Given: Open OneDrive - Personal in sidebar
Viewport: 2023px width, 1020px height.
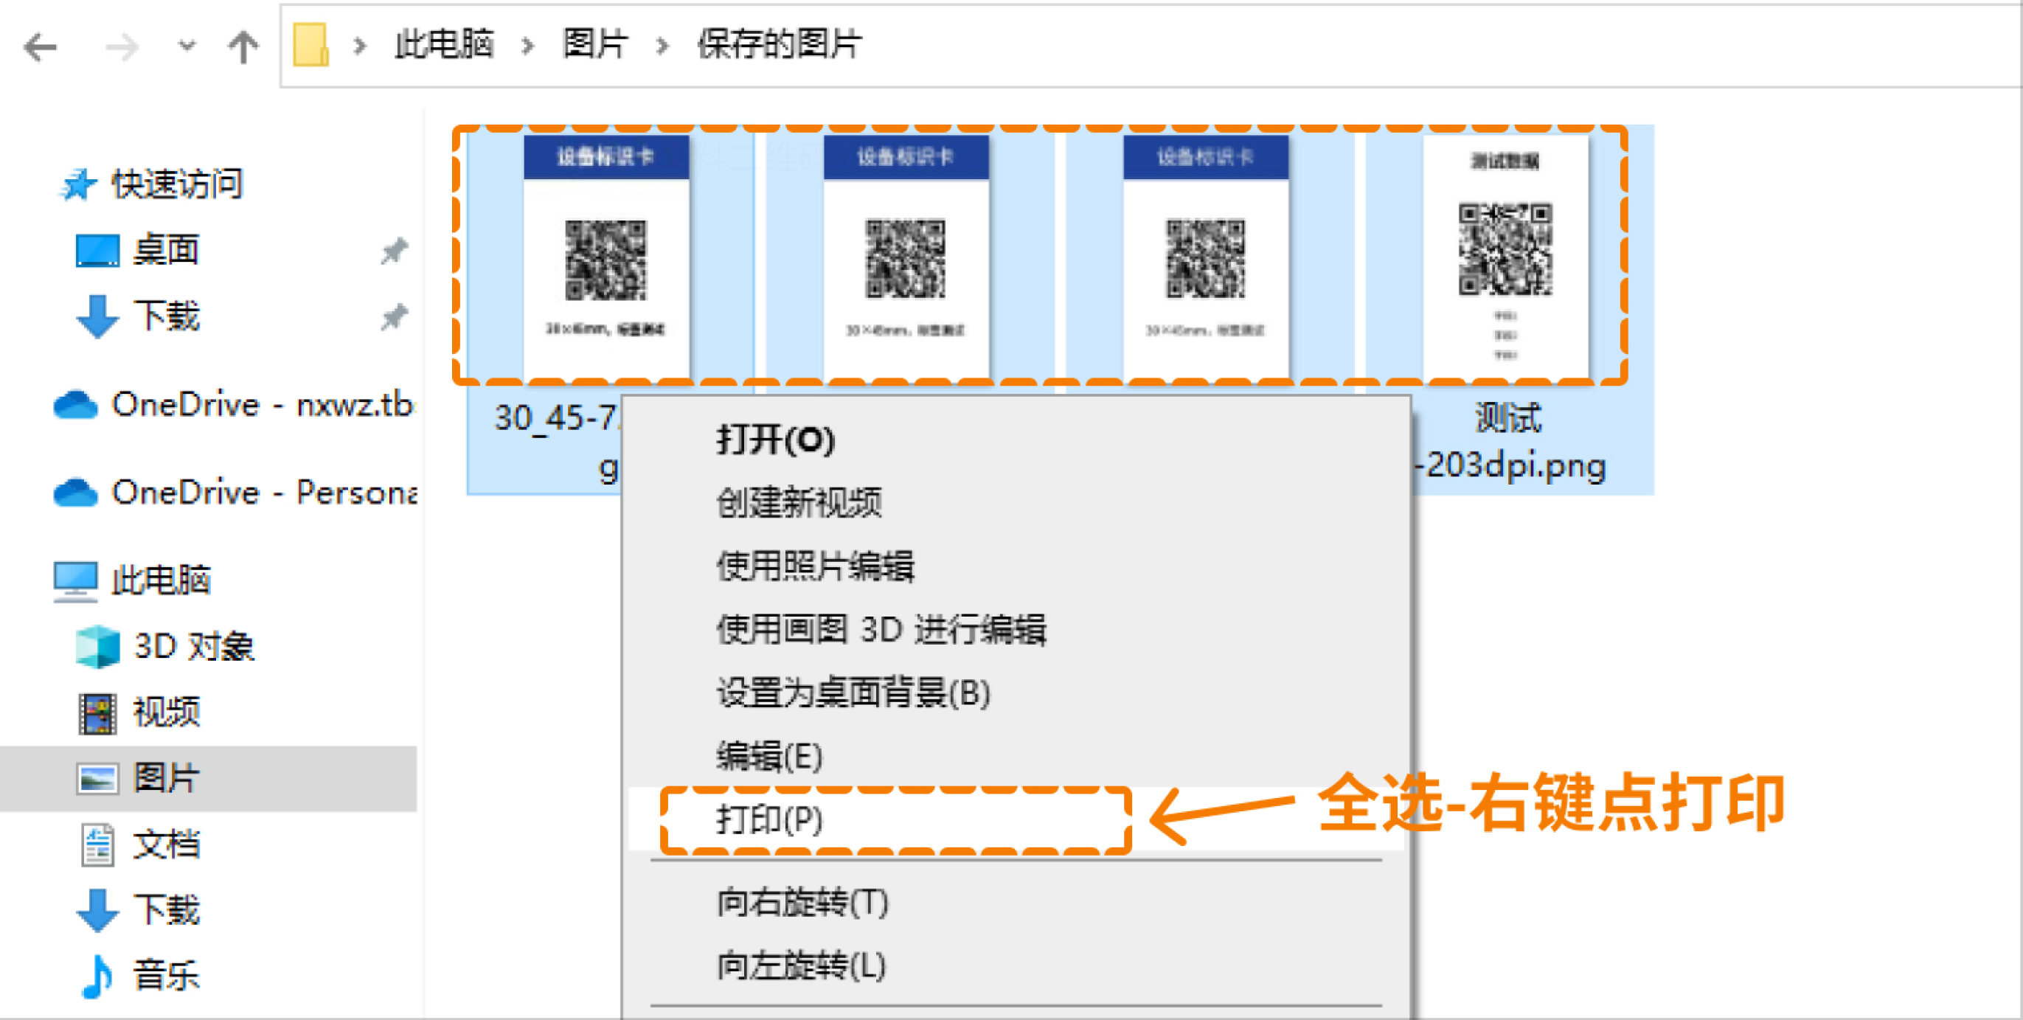Looking at the screenshot, I should [264, 493].
